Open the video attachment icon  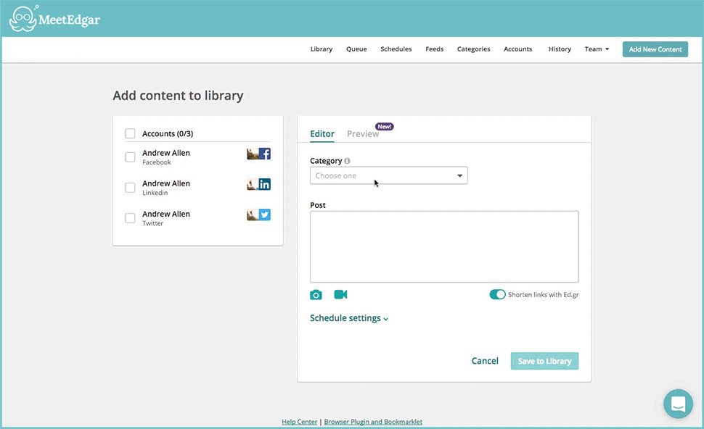(340, 295)
